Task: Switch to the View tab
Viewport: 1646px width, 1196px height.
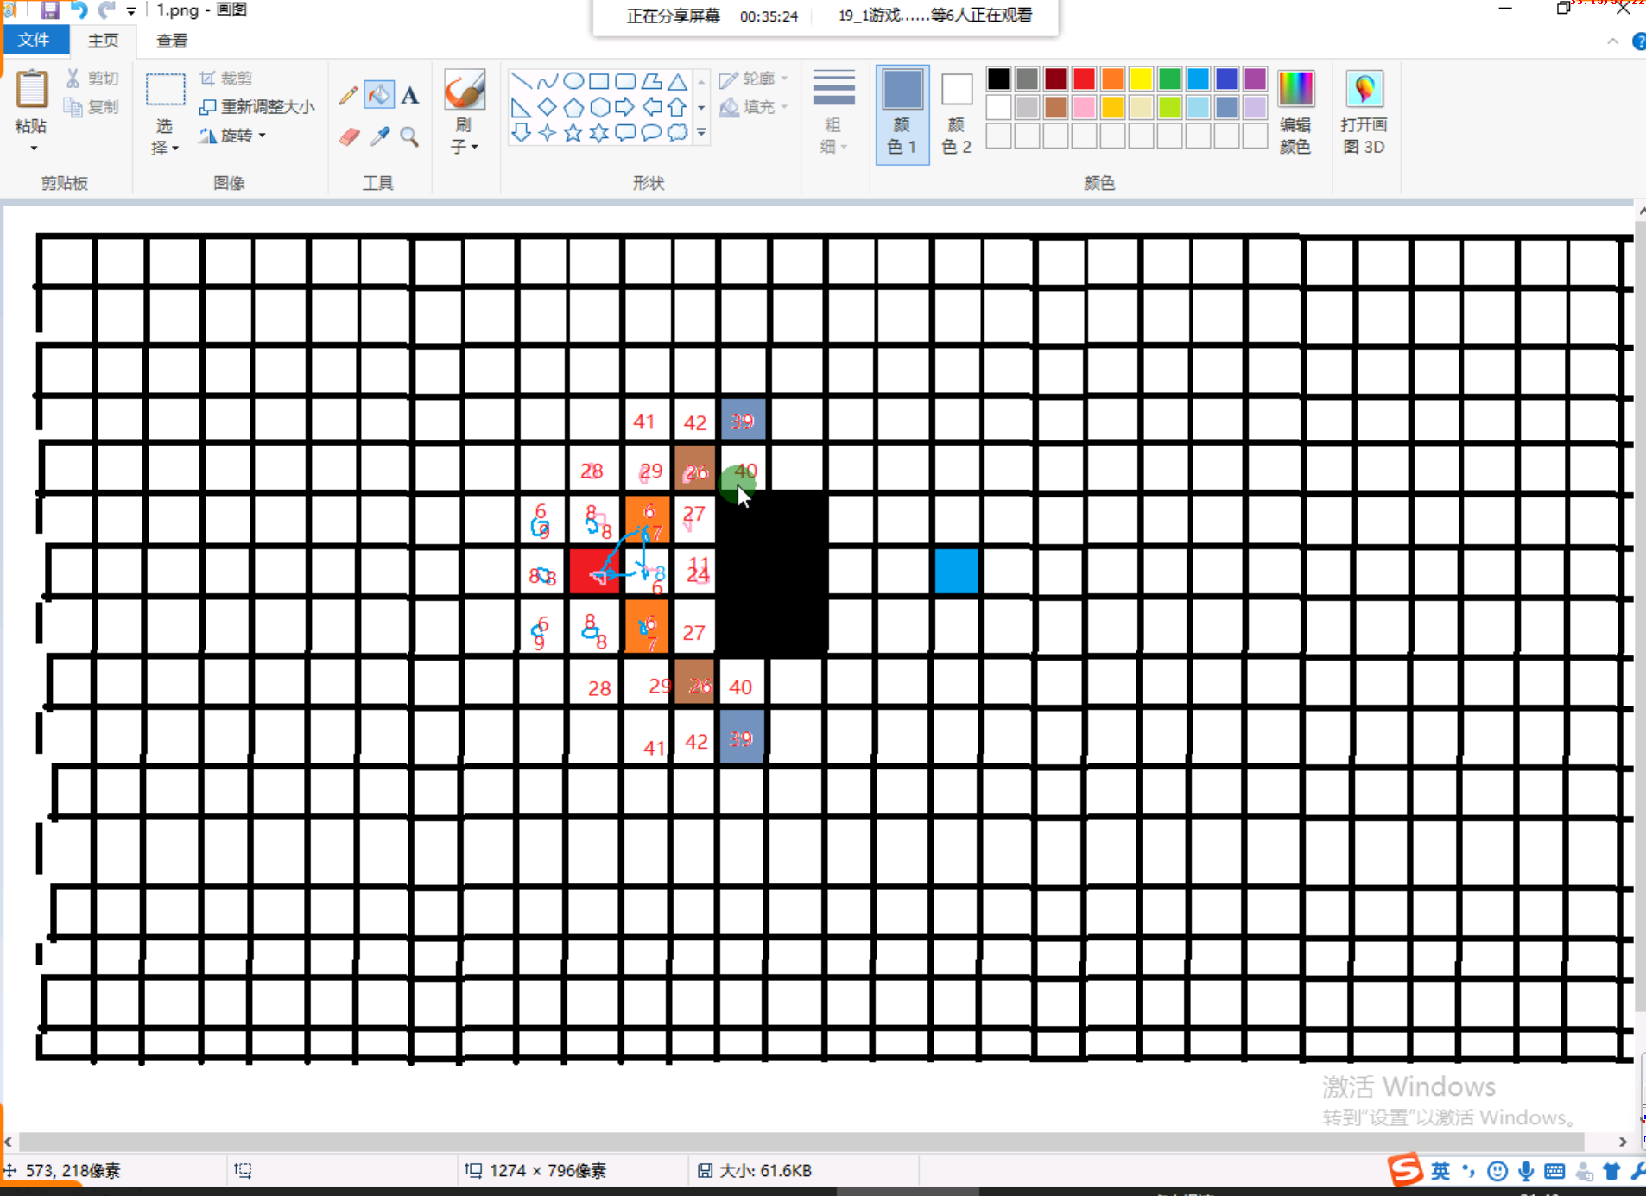Action: [171, 41]
